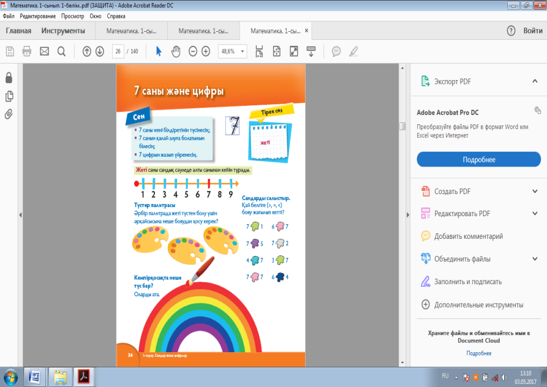This screenshot has width=547, height=387.
Task: Close the active Математика tab
Action: pyautogui.click(x=306, y=31)
